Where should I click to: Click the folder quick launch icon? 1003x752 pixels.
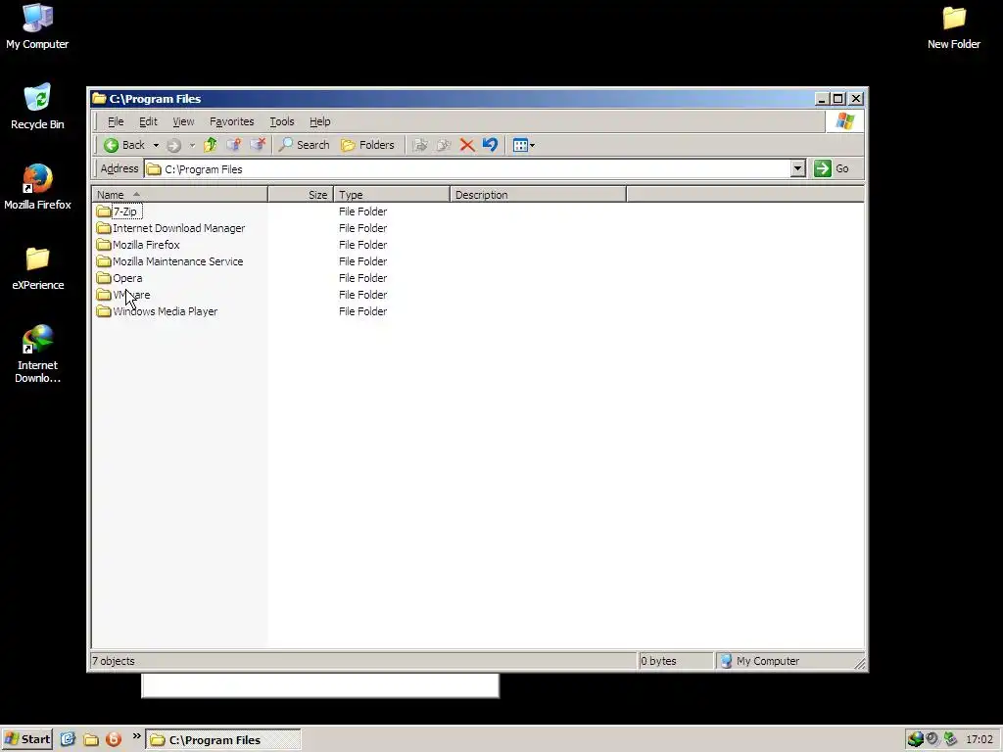91,739
